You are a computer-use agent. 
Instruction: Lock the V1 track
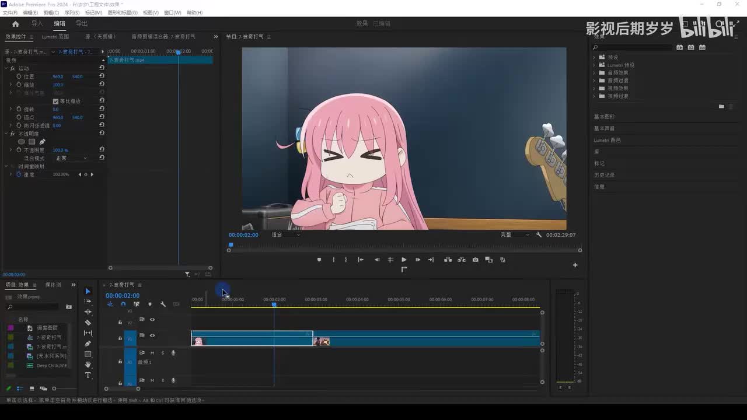(x=120, y=338)
